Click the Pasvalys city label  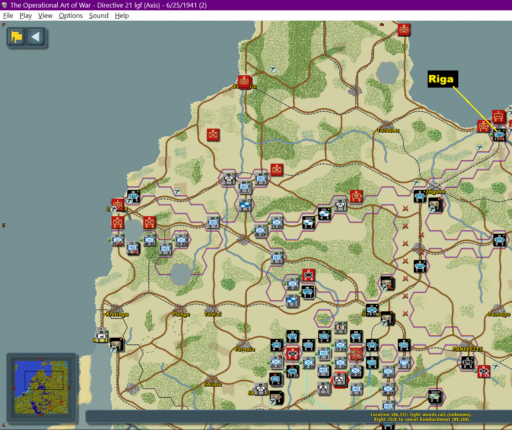click(499, 314)
